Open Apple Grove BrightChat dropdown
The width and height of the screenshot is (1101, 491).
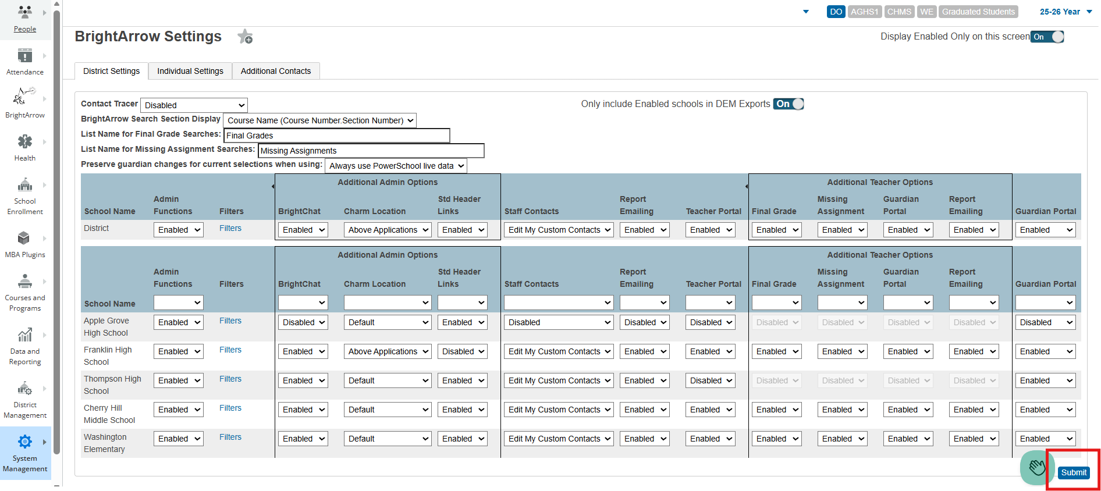coord(303,322)
